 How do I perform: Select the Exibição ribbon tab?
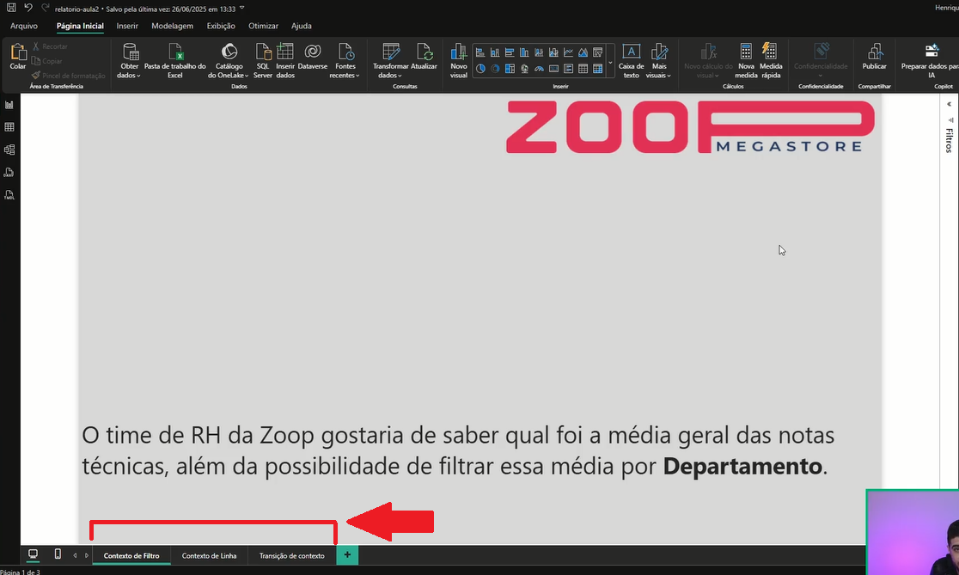[x=221, y=26]
